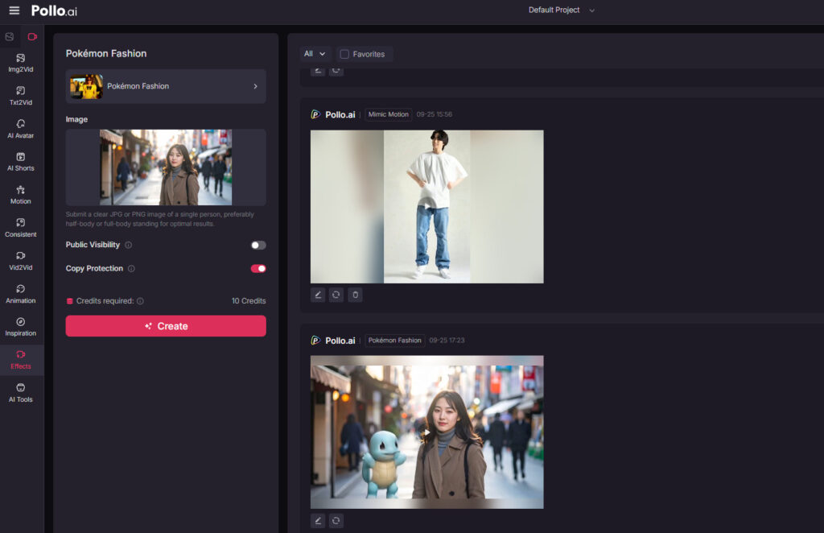824x533 pixels.
Task: Delete the Mimic Motion video with the trash icon
Action: pyautogui.click(x=355, y=295)
